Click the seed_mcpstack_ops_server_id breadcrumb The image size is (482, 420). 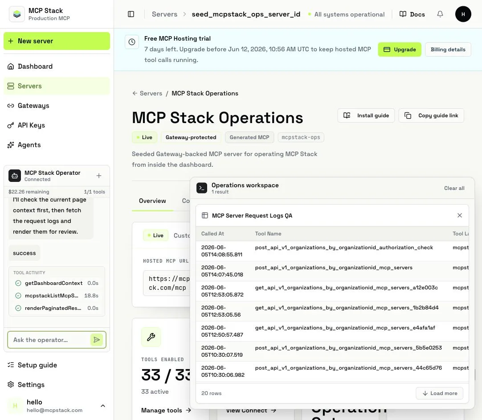coord(246,14)
